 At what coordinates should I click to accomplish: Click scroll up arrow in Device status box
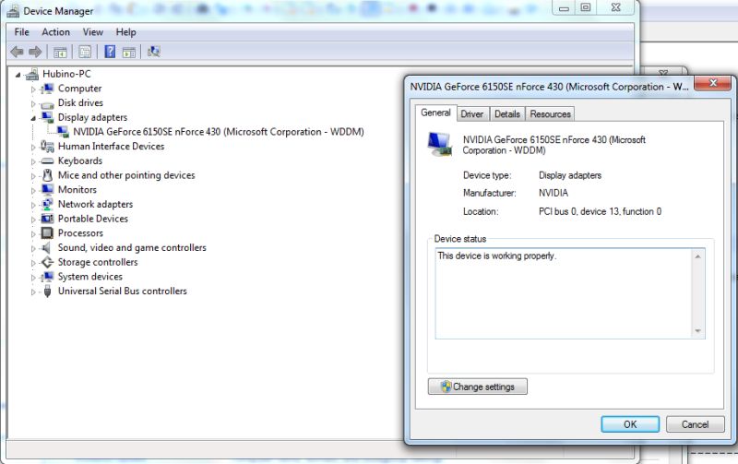tap(697, 256)
